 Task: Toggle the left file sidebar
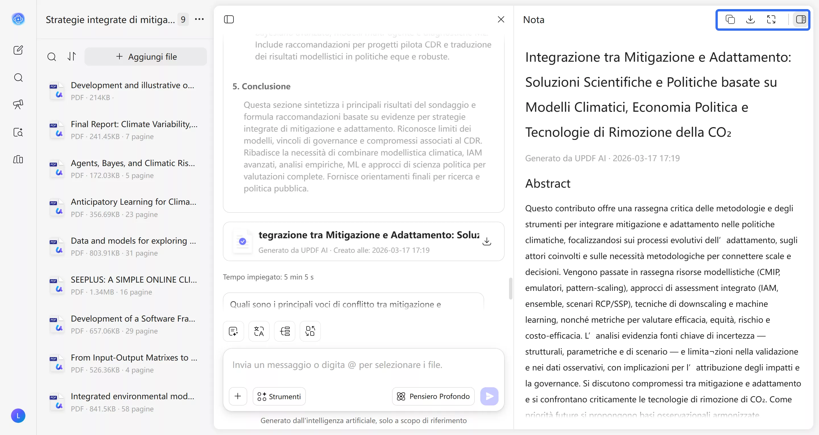229,19
